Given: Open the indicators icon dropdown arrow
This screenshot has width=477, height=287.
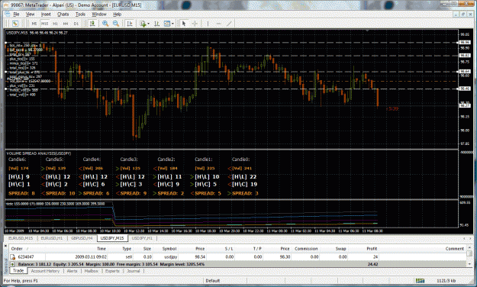Looking at the screenshot, I should click(149, 24).
